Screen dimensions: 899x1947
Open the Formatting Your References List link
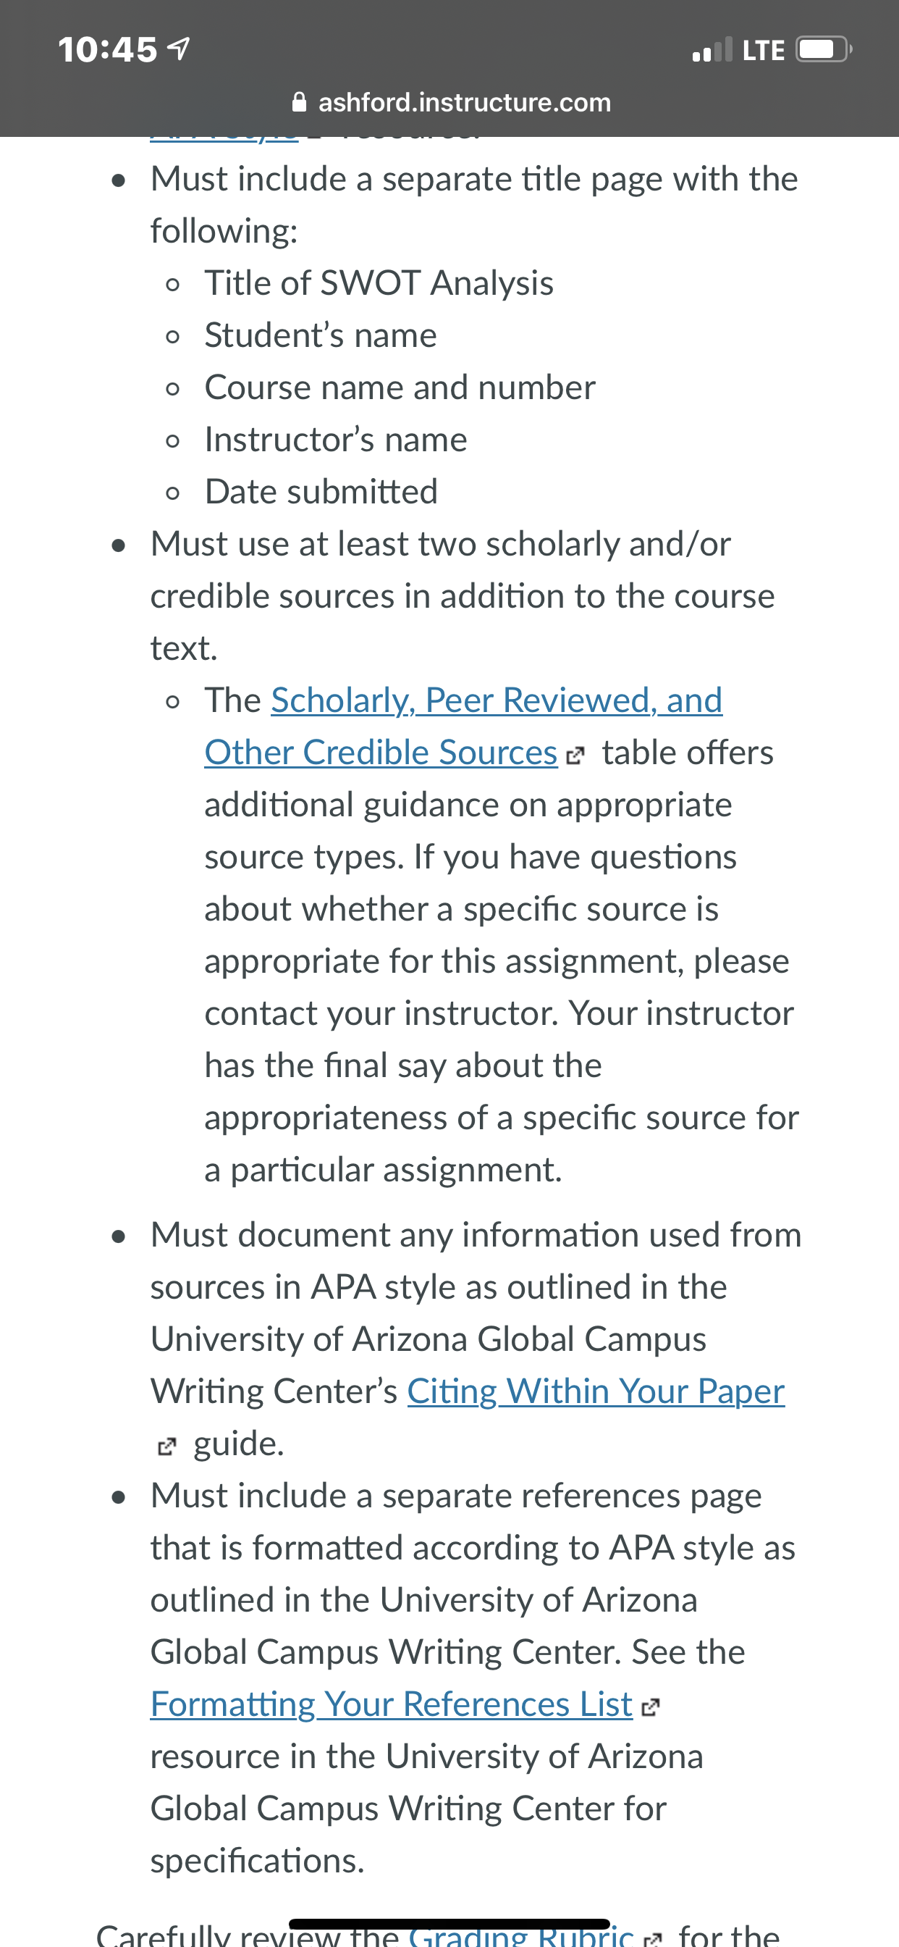click(392, 1704)
